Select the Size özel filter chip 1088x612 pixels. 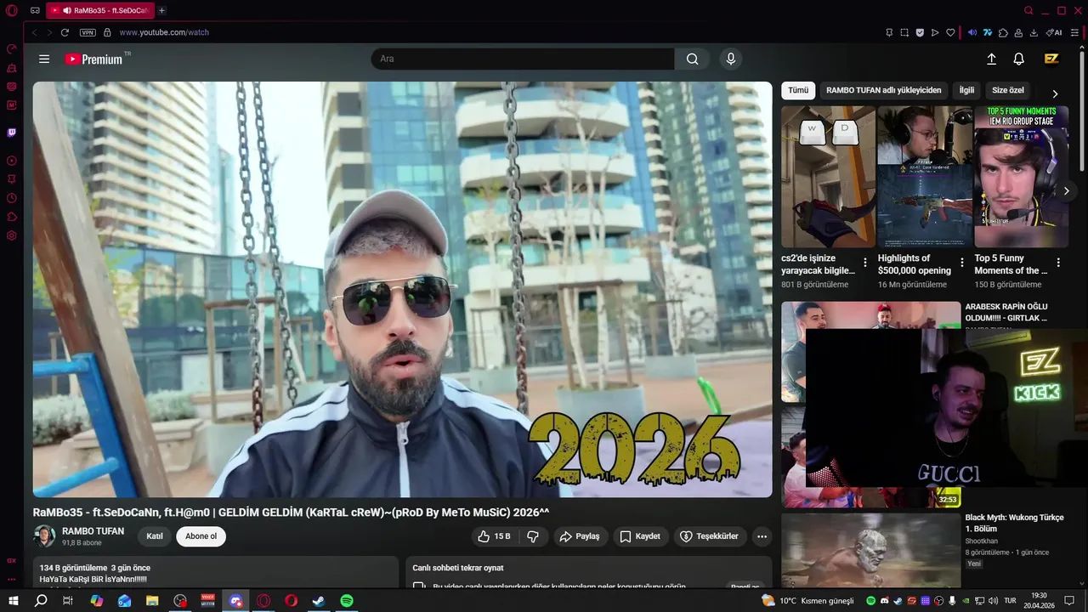(1008, 90)
